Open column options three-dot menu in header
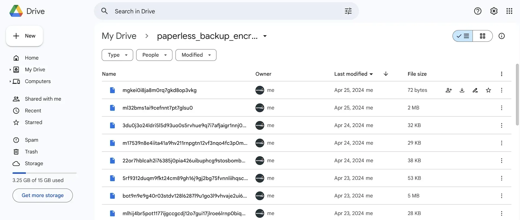The width and height of the screenshot is (520, 220). point(502,74)
